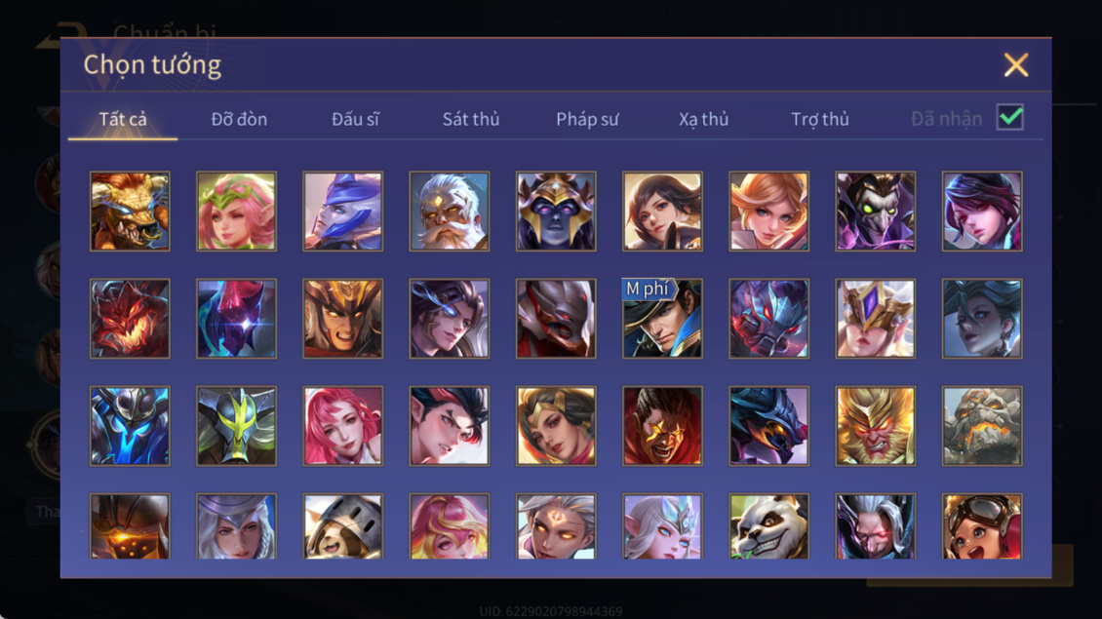
Task: Select the orange-haired girl hero portrait
Action: [x=768, y=212]
